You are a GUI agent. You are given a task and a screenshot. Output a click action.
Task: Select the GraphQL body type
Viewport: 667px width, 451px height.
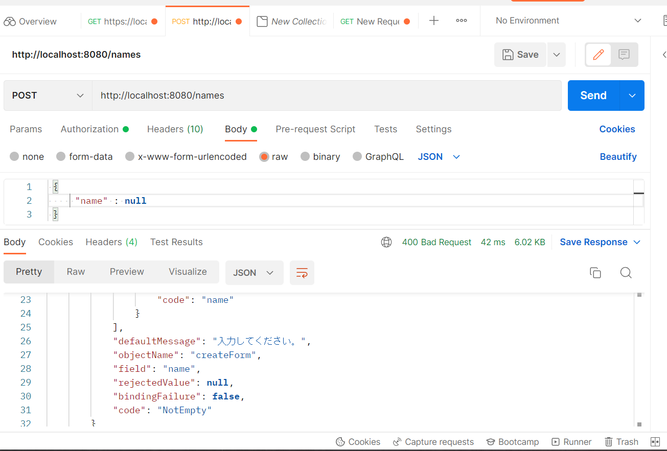click(378, 156)
